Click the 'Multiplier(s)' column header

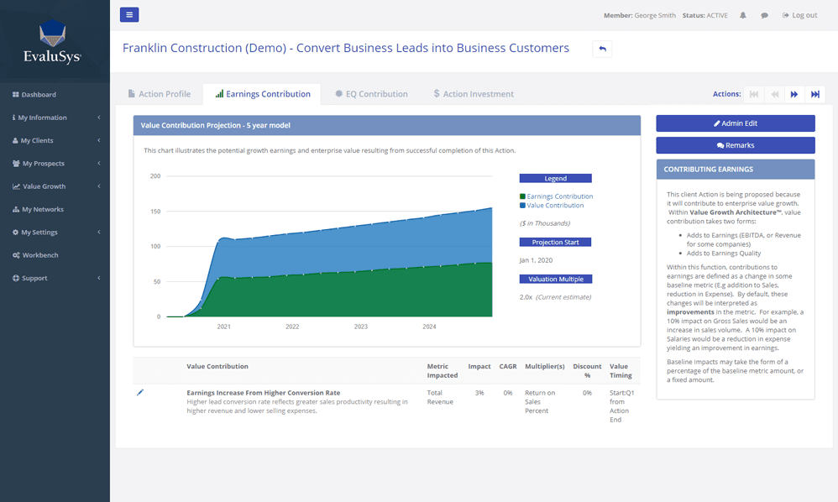(x=545, y=366)
